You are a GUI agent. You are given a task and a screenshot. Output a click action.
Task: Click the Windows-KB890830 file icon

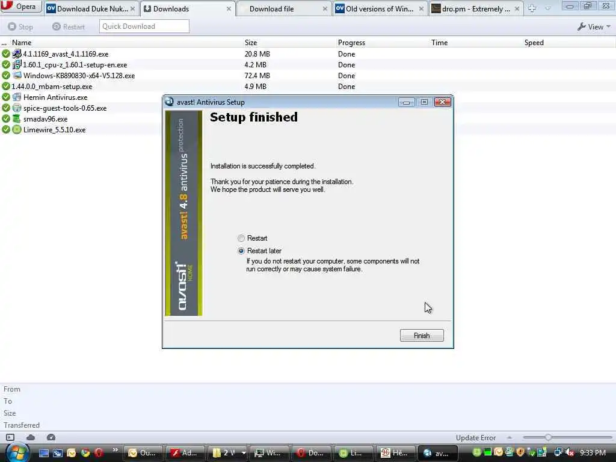[17, 75]
